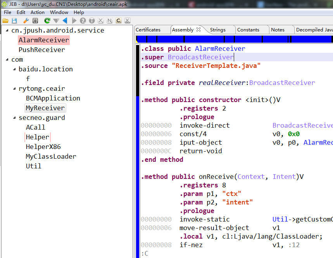Viewport: 333px width, 258px height.
Task: Select PushReceiver class in tree
Action: (41, 50)
